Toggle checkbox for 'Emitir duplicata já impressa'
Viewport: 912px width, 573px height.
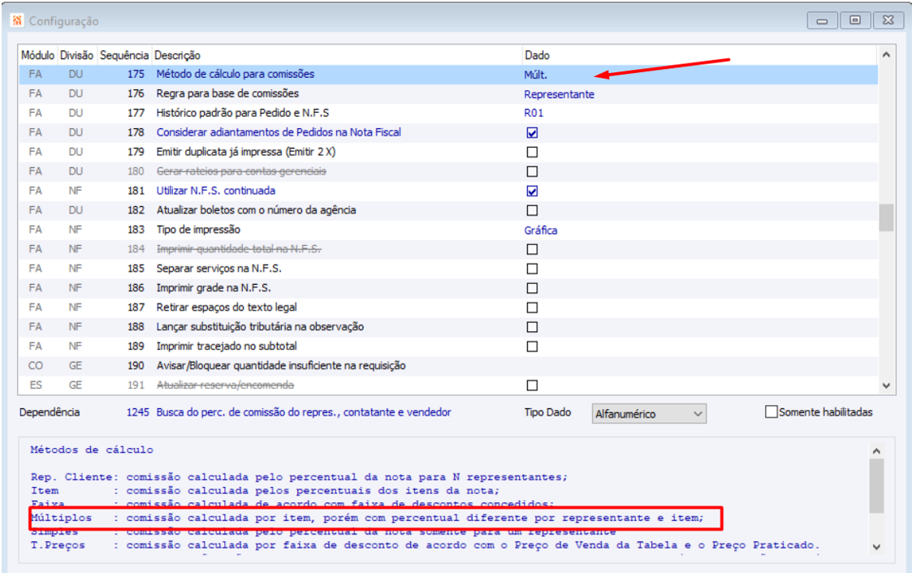click(532, 153)
